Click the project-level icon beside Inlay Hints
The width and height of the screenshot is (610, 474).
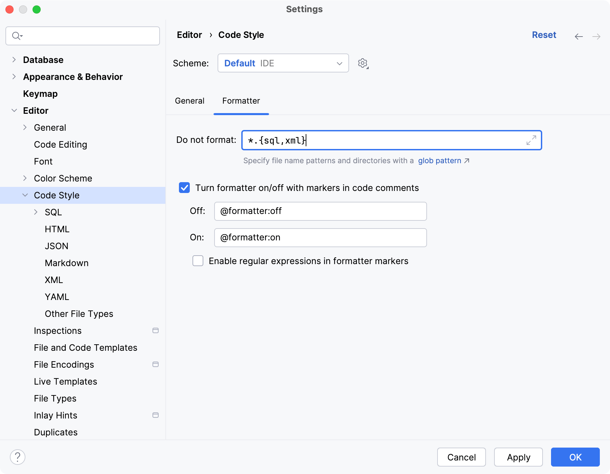coord(156,415)
